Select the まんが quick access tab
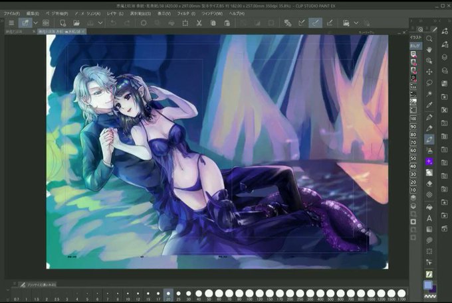 pyautogui.click(x=415, y=46)
